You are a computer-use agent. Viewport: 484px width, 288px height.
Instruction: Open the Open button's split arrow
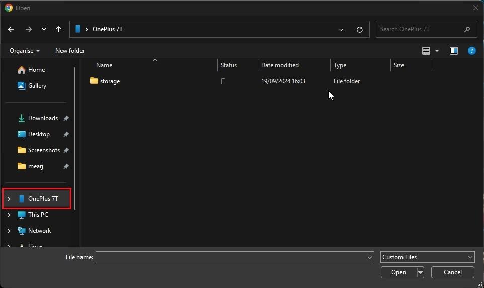[x=420, y=272]
